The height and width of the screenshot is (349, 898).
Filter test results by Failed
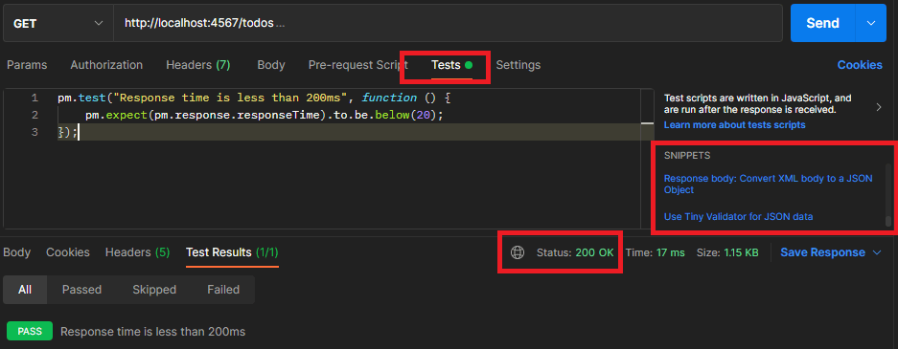[222, 290]
